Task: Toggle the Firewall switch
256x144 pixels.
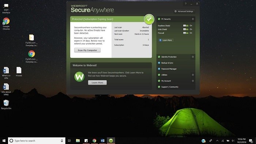Action: (186, 33)
